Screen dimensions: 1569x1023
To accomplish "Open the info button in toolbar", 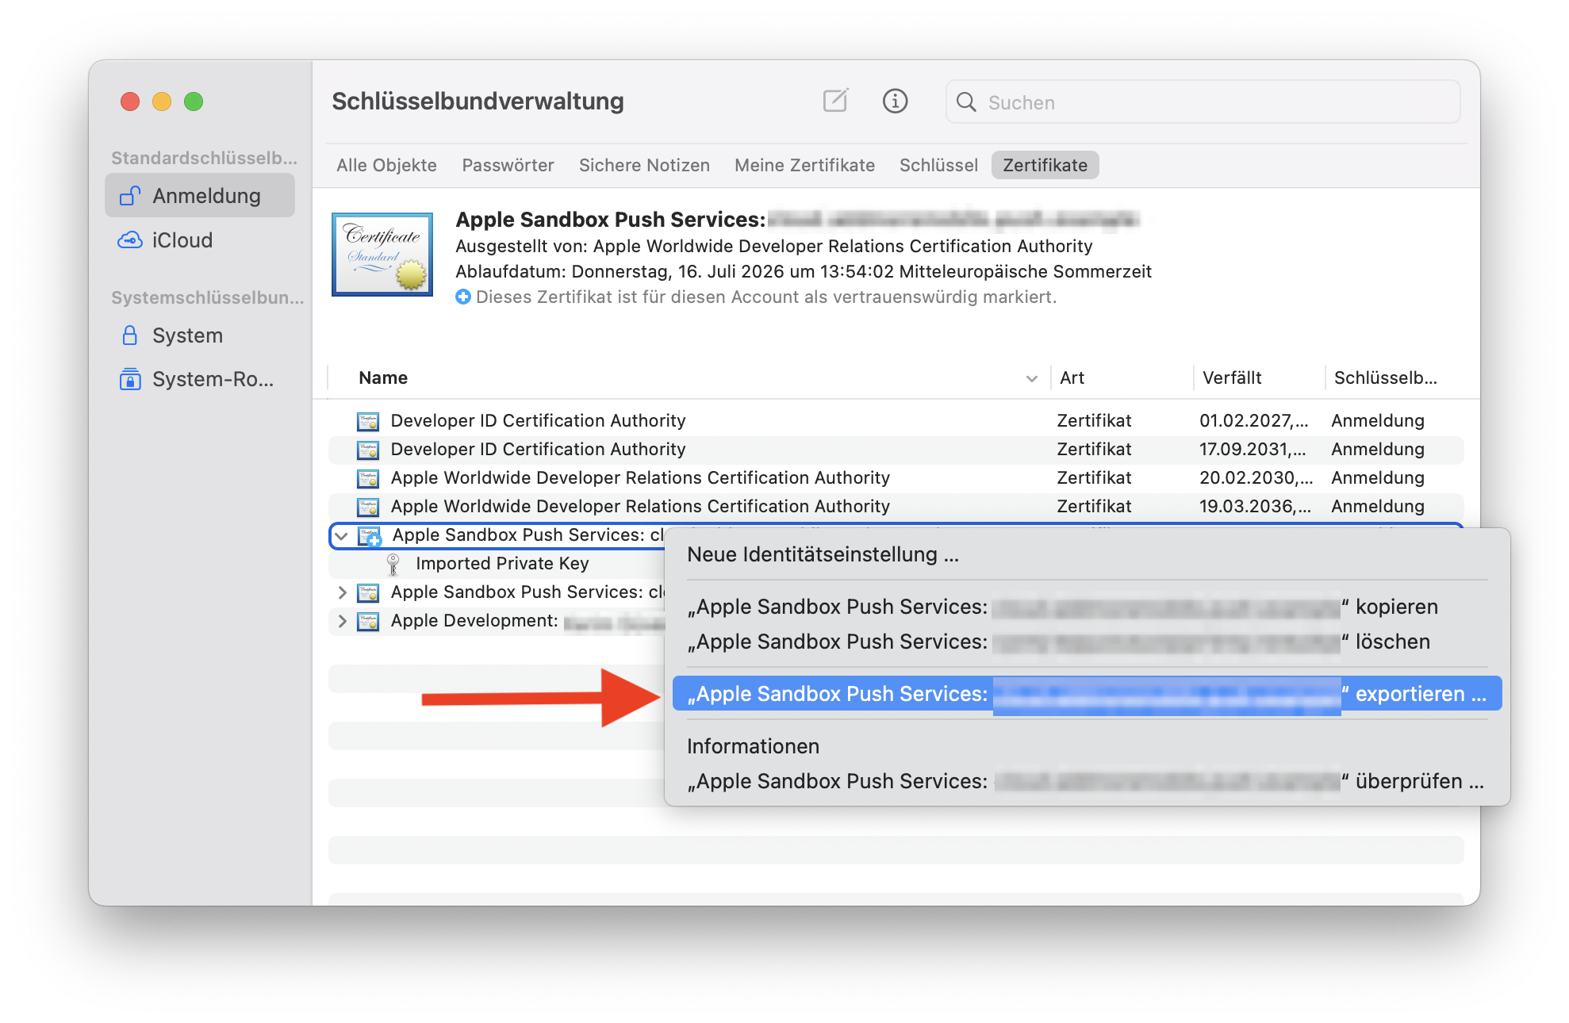I will tap(895, 101).
